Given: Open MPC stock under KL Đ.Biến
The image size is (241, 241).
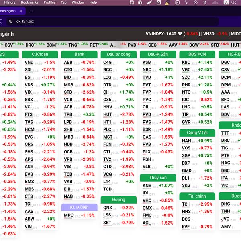Looking at the screenshot, I should [79, 215].
